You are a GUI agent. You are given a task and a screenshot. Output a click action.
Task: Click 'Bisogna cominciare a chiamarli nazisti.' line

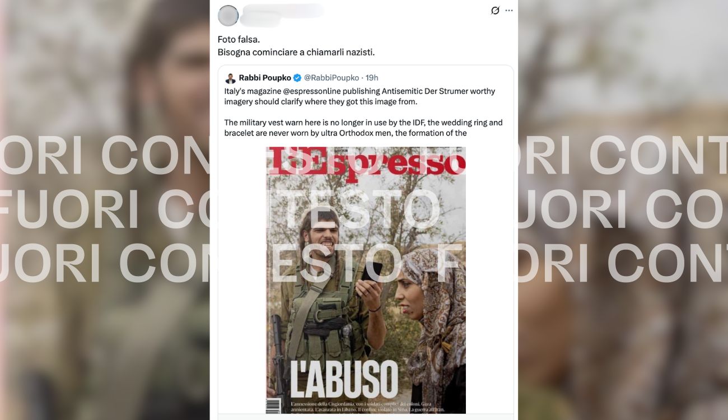point(296,52)
